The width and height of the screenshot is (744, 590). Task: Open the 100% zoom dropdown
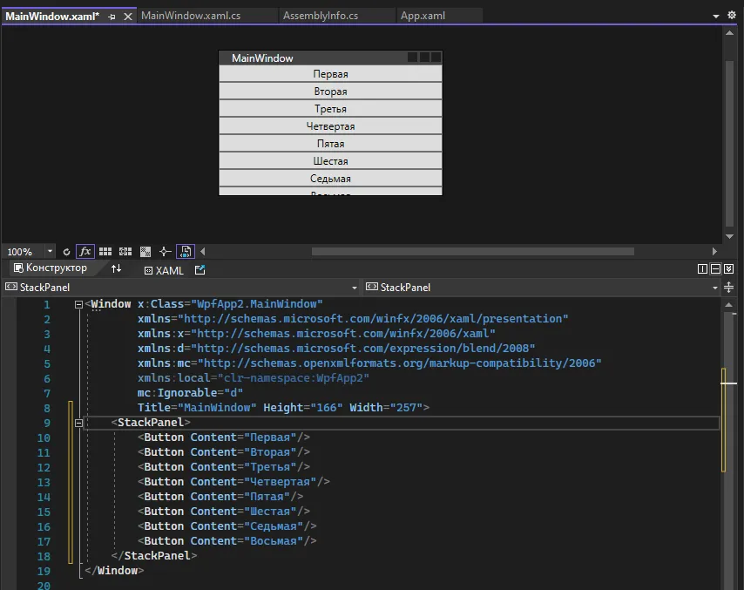(x=50, y=251)
